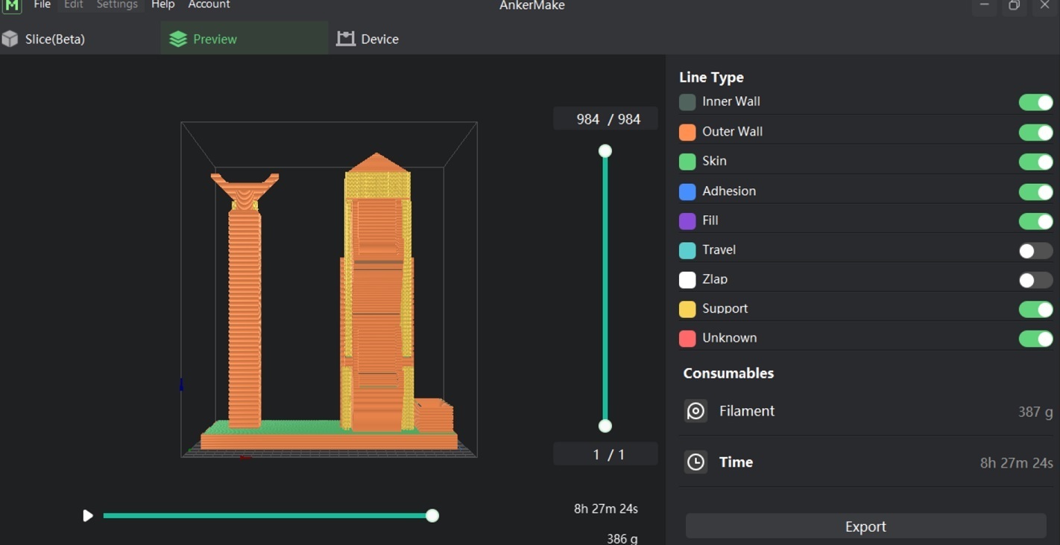
Task: Click the Travel cyan color swatch
Action: (x=687, y=251)
